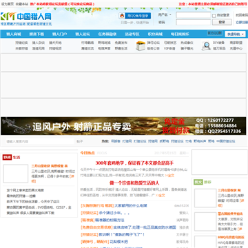This screenshot has width=248, height=248.
Task: Click the storage box icon beside 弹弓论坛
Action: (x=141, y=45)
